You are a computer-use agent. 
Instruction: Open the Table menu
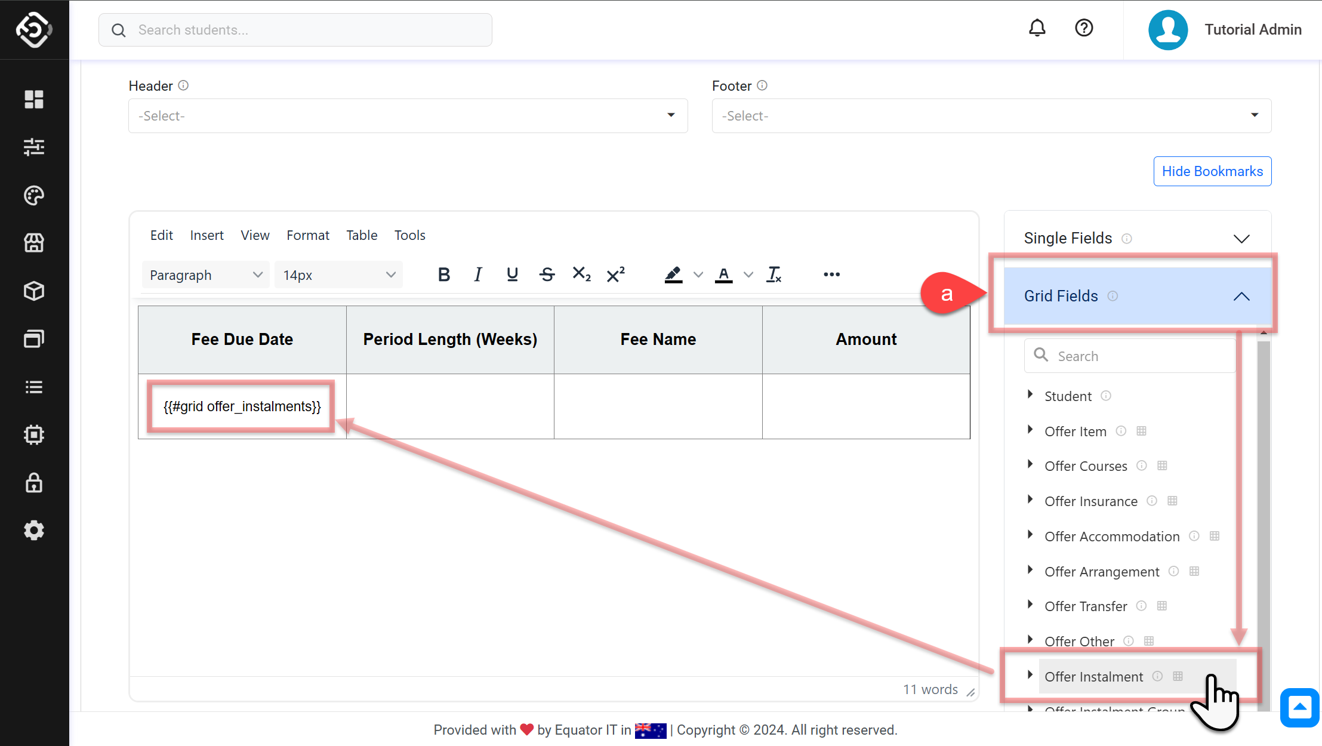[362, 235]
